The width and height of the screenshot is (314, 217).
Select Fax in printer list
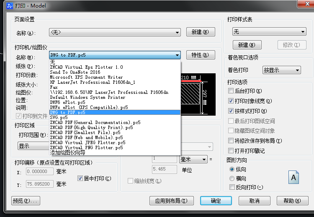click(x=115, y=87)
